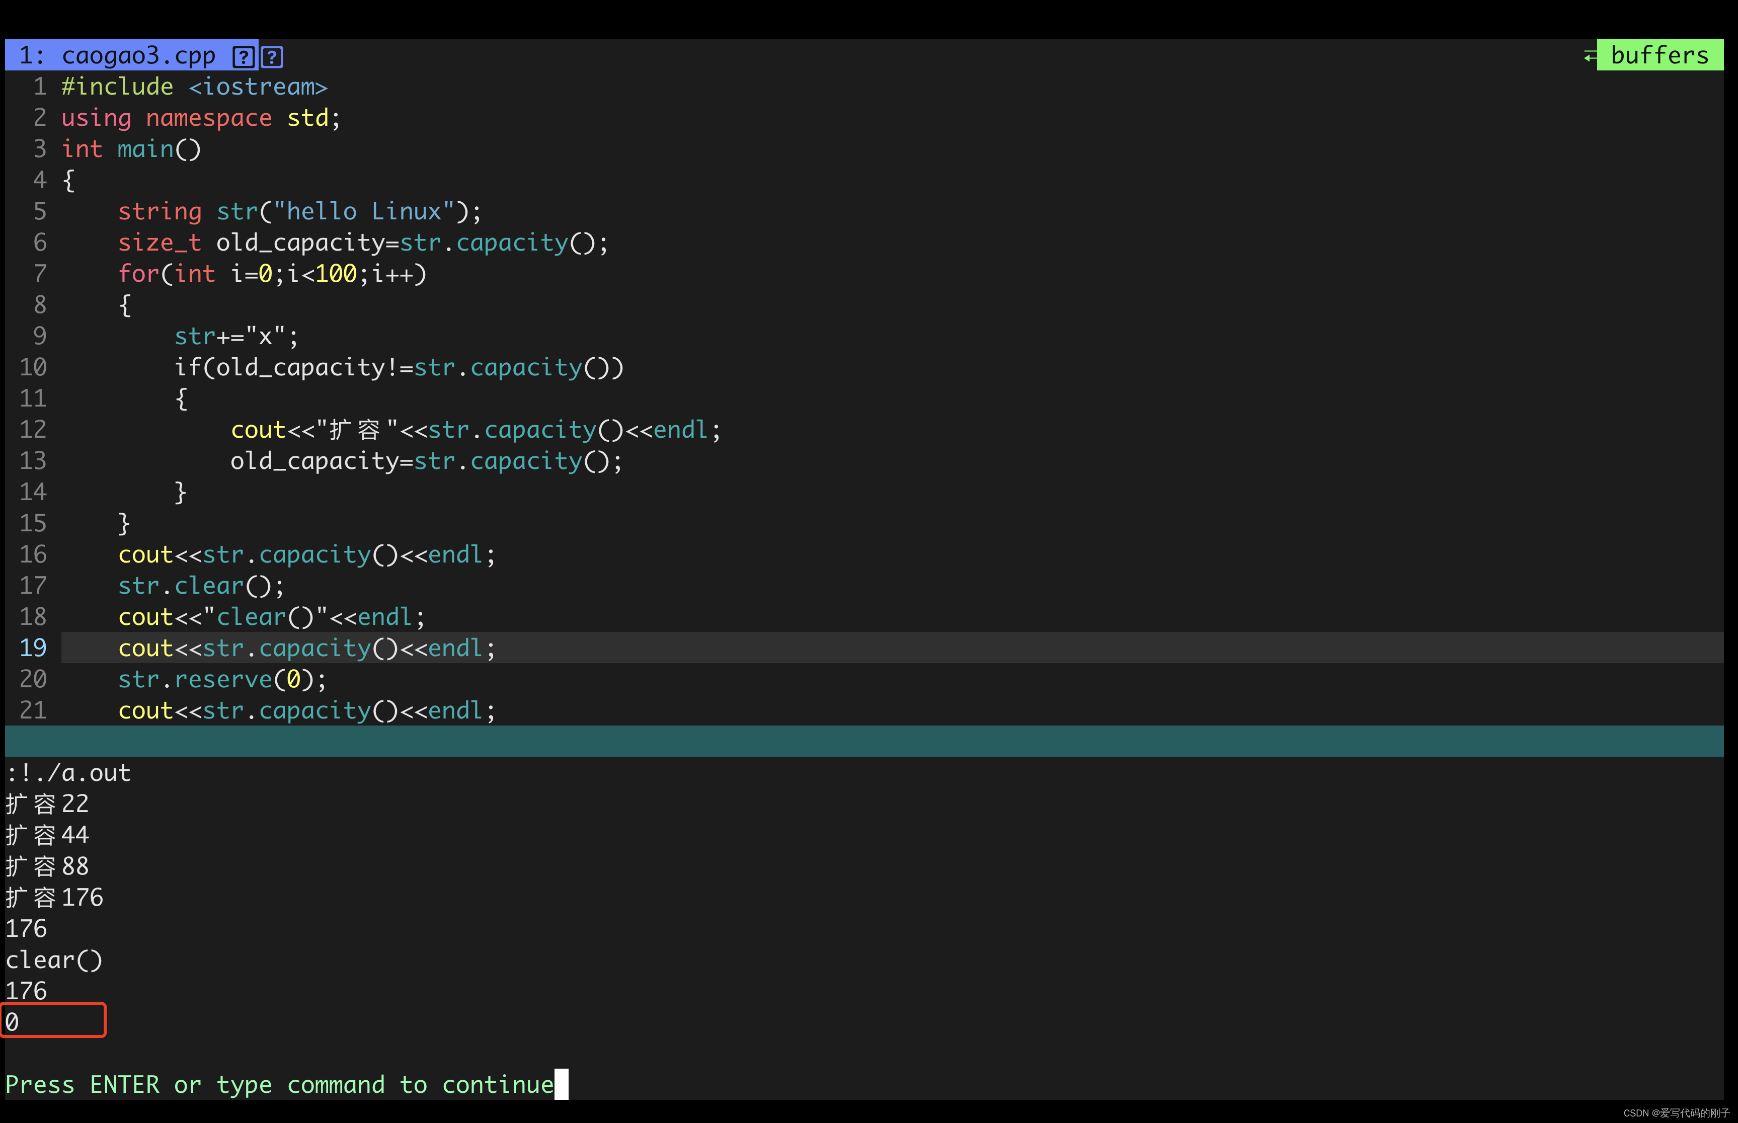Click the '176' output just below 'clear()'

point(26,992)
